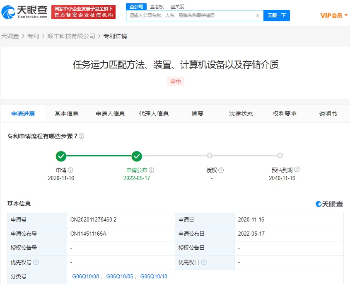Click the 授权公告日 label cell

(205, 248)
